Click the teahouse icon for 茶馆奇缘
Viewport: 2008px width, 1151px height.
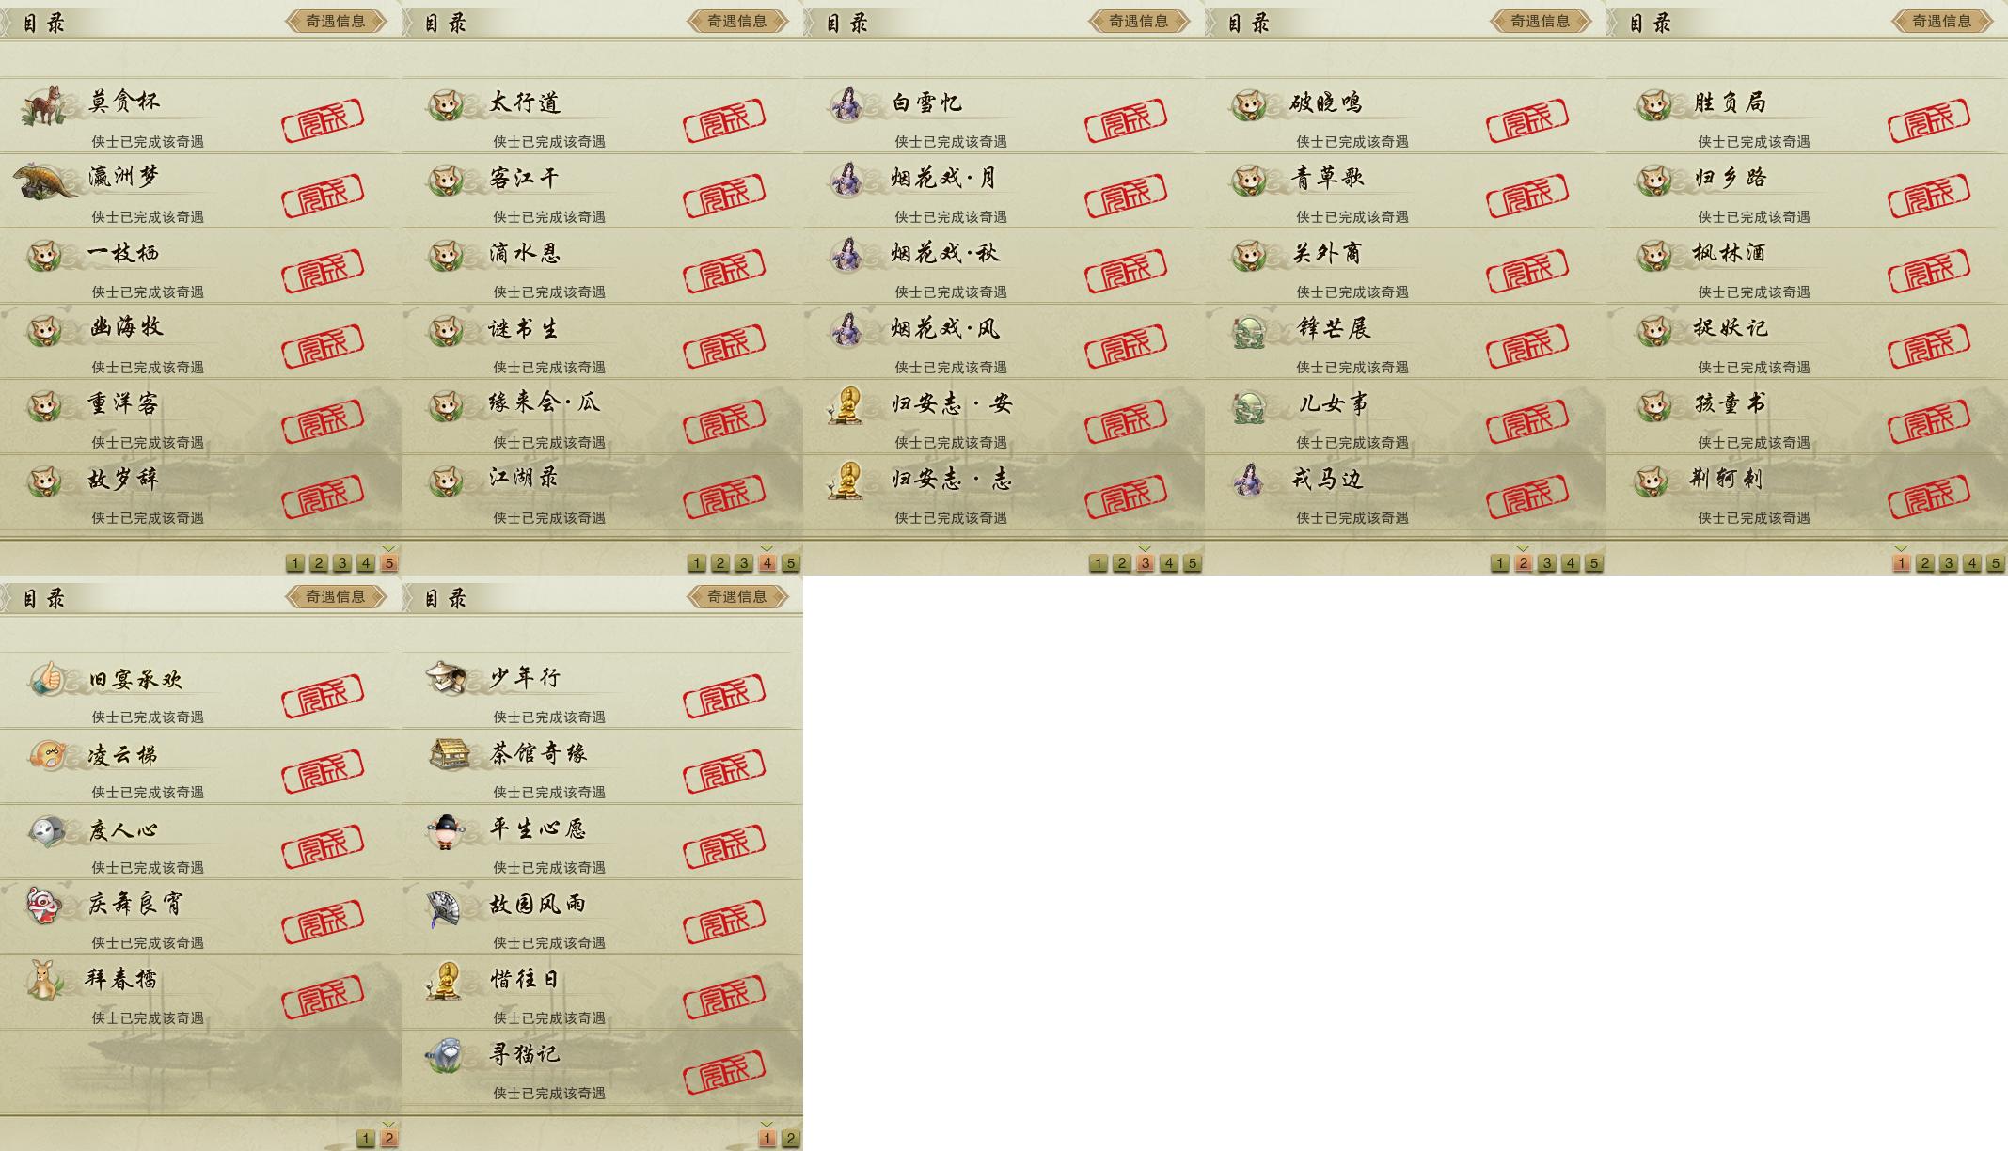449,753
